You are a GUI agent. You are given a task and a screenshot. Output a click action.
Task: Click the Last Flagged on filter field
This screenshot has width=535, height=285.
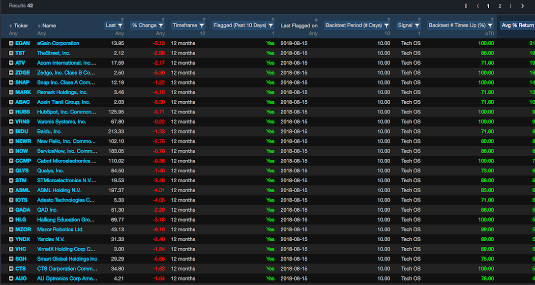(313, 33)
